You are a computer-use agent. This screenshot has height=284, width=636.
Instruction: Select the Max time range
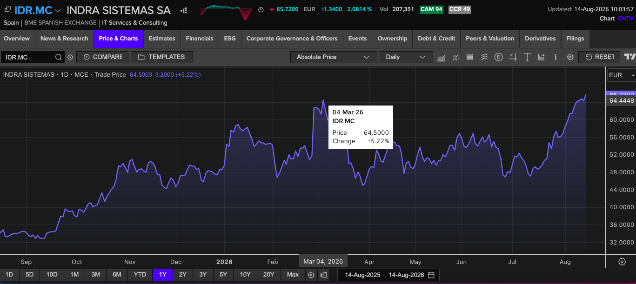(x=293, y=275)
